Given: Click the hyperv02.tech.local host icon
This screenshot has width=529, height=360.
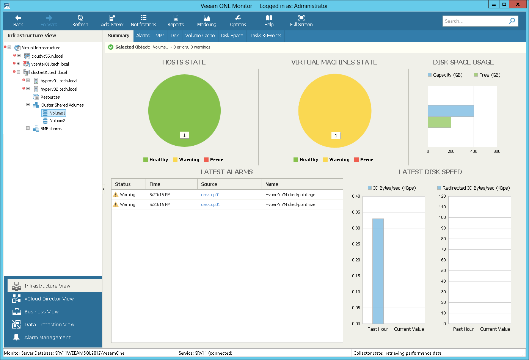Looking at the screenshot, I should pyautogui.click(x=36, y=89).
